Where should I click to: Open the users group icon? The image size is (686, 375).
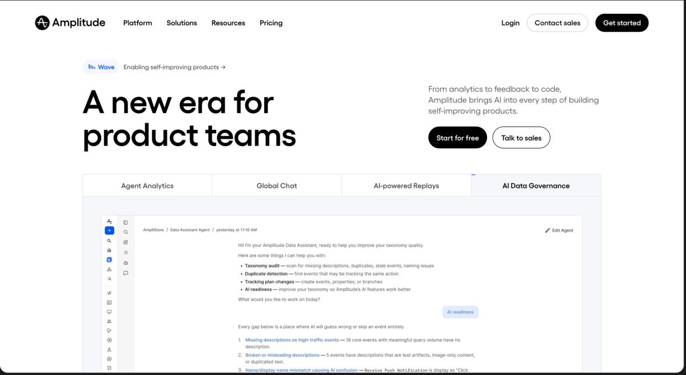[x=109, y=321]
